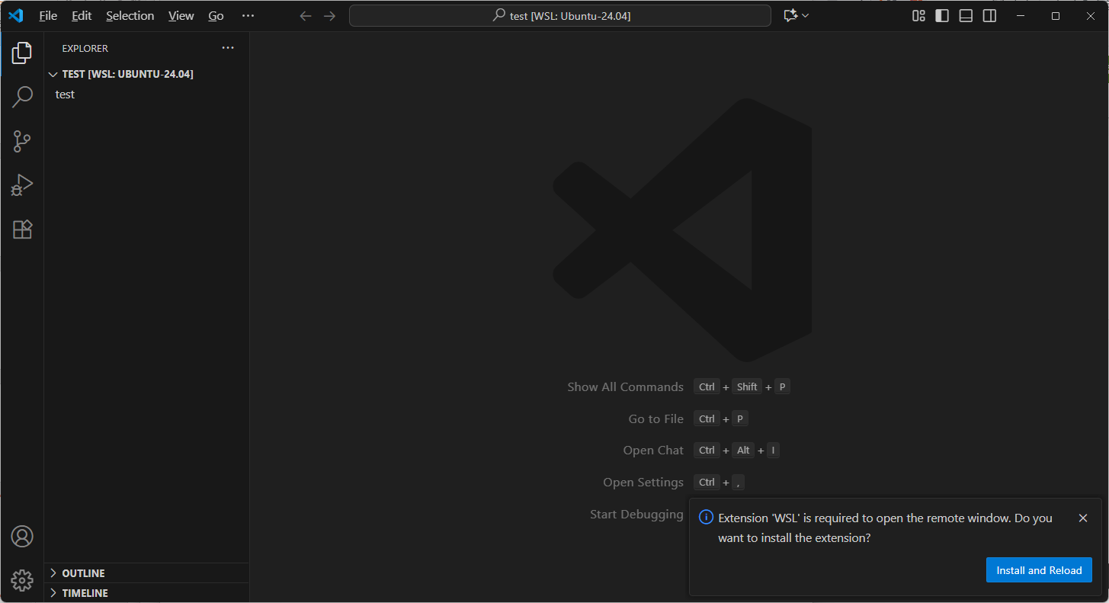Open Customize Layout icon
This screenshot has height=603, width=1109.
(918, 16)
